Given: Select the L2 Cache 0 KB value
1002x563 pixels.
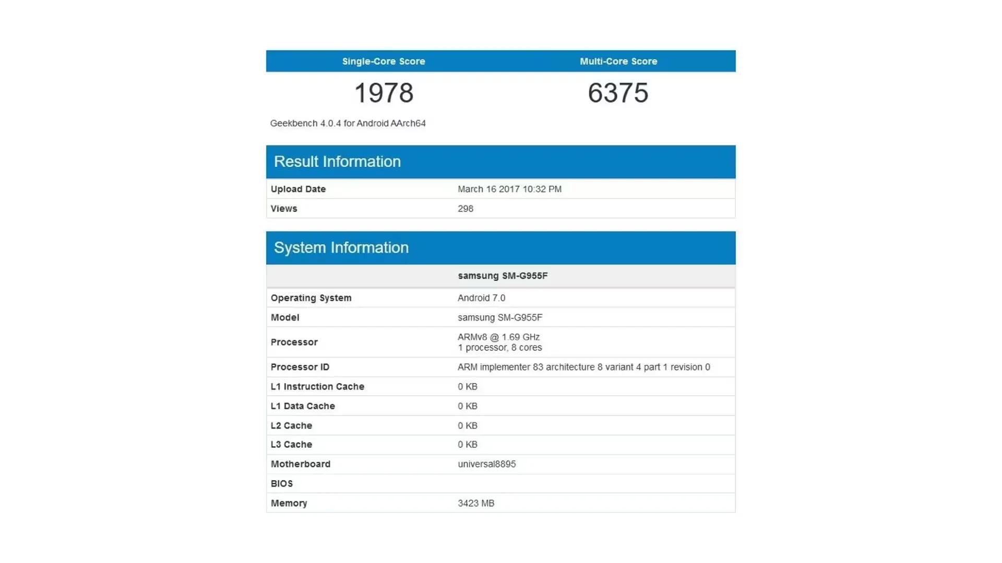Looking at the screenshot, I should (467, 426).
